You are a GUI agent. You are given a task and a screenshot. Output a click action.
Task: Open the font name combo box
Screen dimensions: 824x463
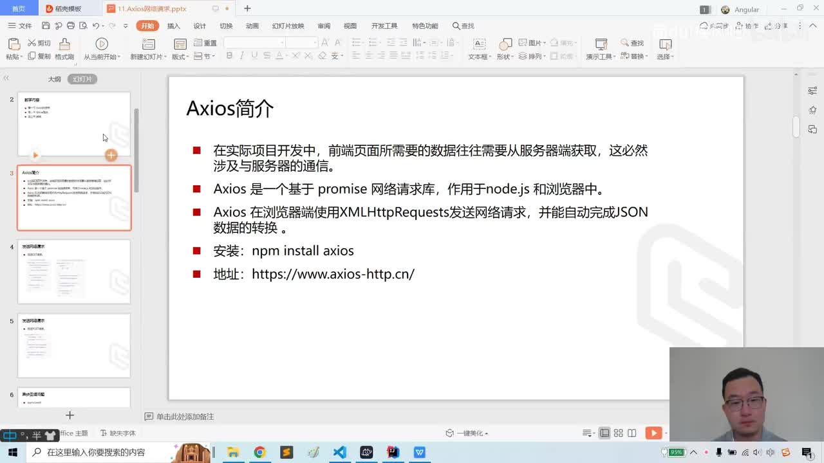(254, 42)
